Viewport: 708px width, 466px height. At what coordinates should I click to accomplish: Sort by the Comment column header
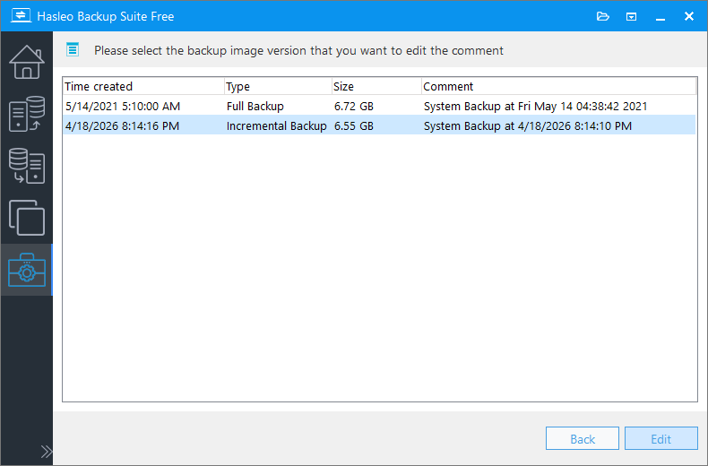click(x=559, y=86)
